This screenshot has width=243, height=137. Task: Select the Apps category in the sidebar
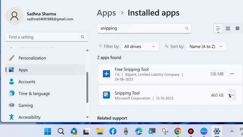[45, 70]
